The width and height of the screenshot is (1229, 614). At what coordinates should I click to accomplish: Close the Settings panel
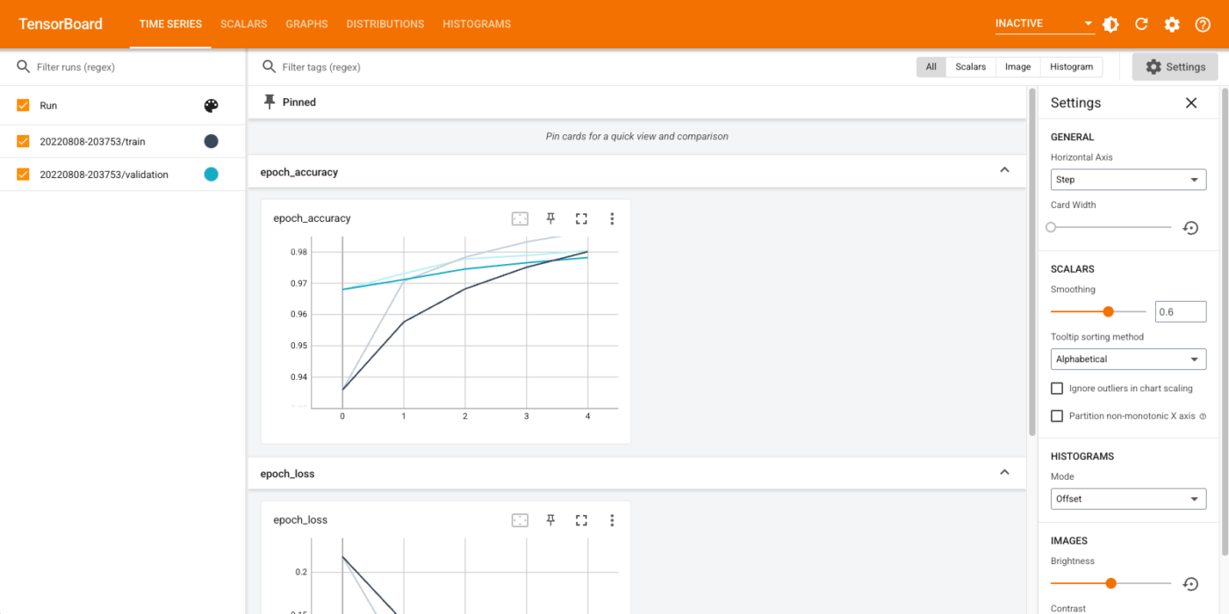[1191, 103]
